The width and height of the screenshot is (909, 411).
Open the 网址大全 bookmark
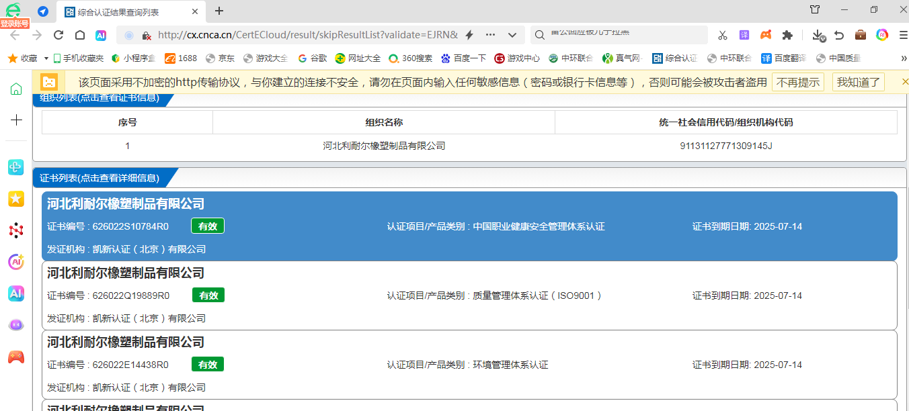click(x=358, y=58)
